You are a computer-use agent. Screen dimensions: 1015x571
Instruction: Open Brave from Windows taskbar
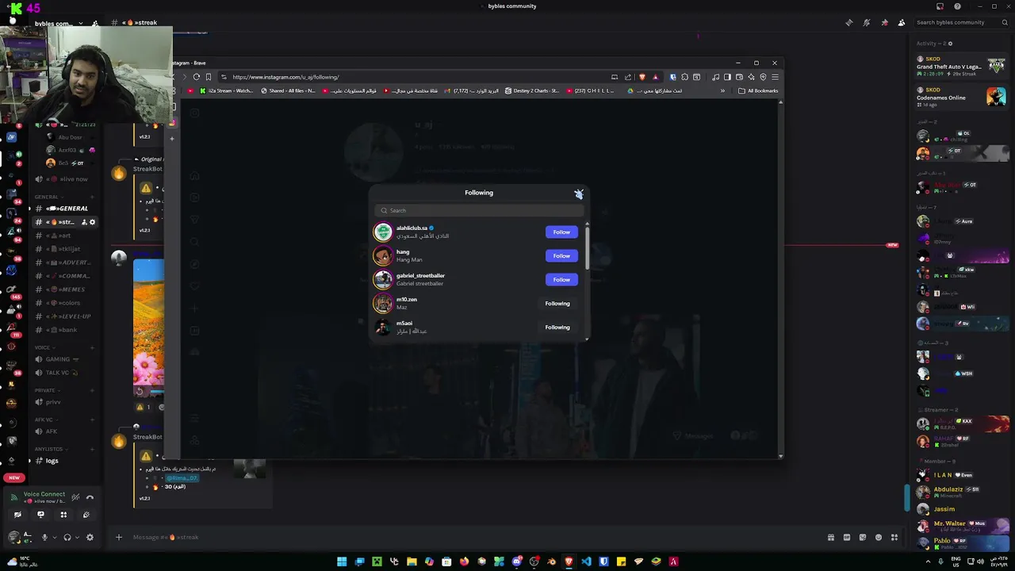[569, 561]
